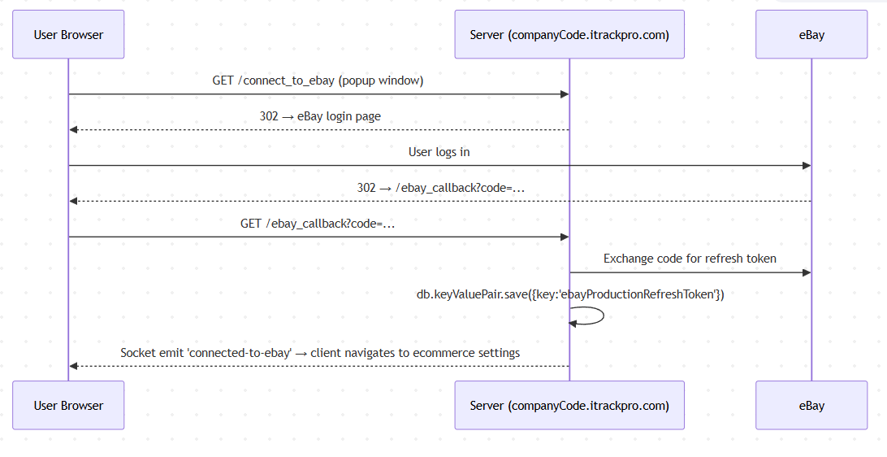Click arrowhead of the 'User logs in' arrow
The image size is (887, 457).
click(806, 166)
